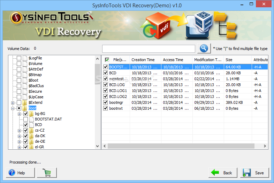Click the $LogFile file icon

click(25, 58)
